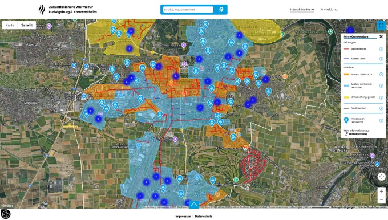Click the Asperg town label on map
The height and width of the screenshot is (220, 388).
pyautogui.click(x=32, y=44)
